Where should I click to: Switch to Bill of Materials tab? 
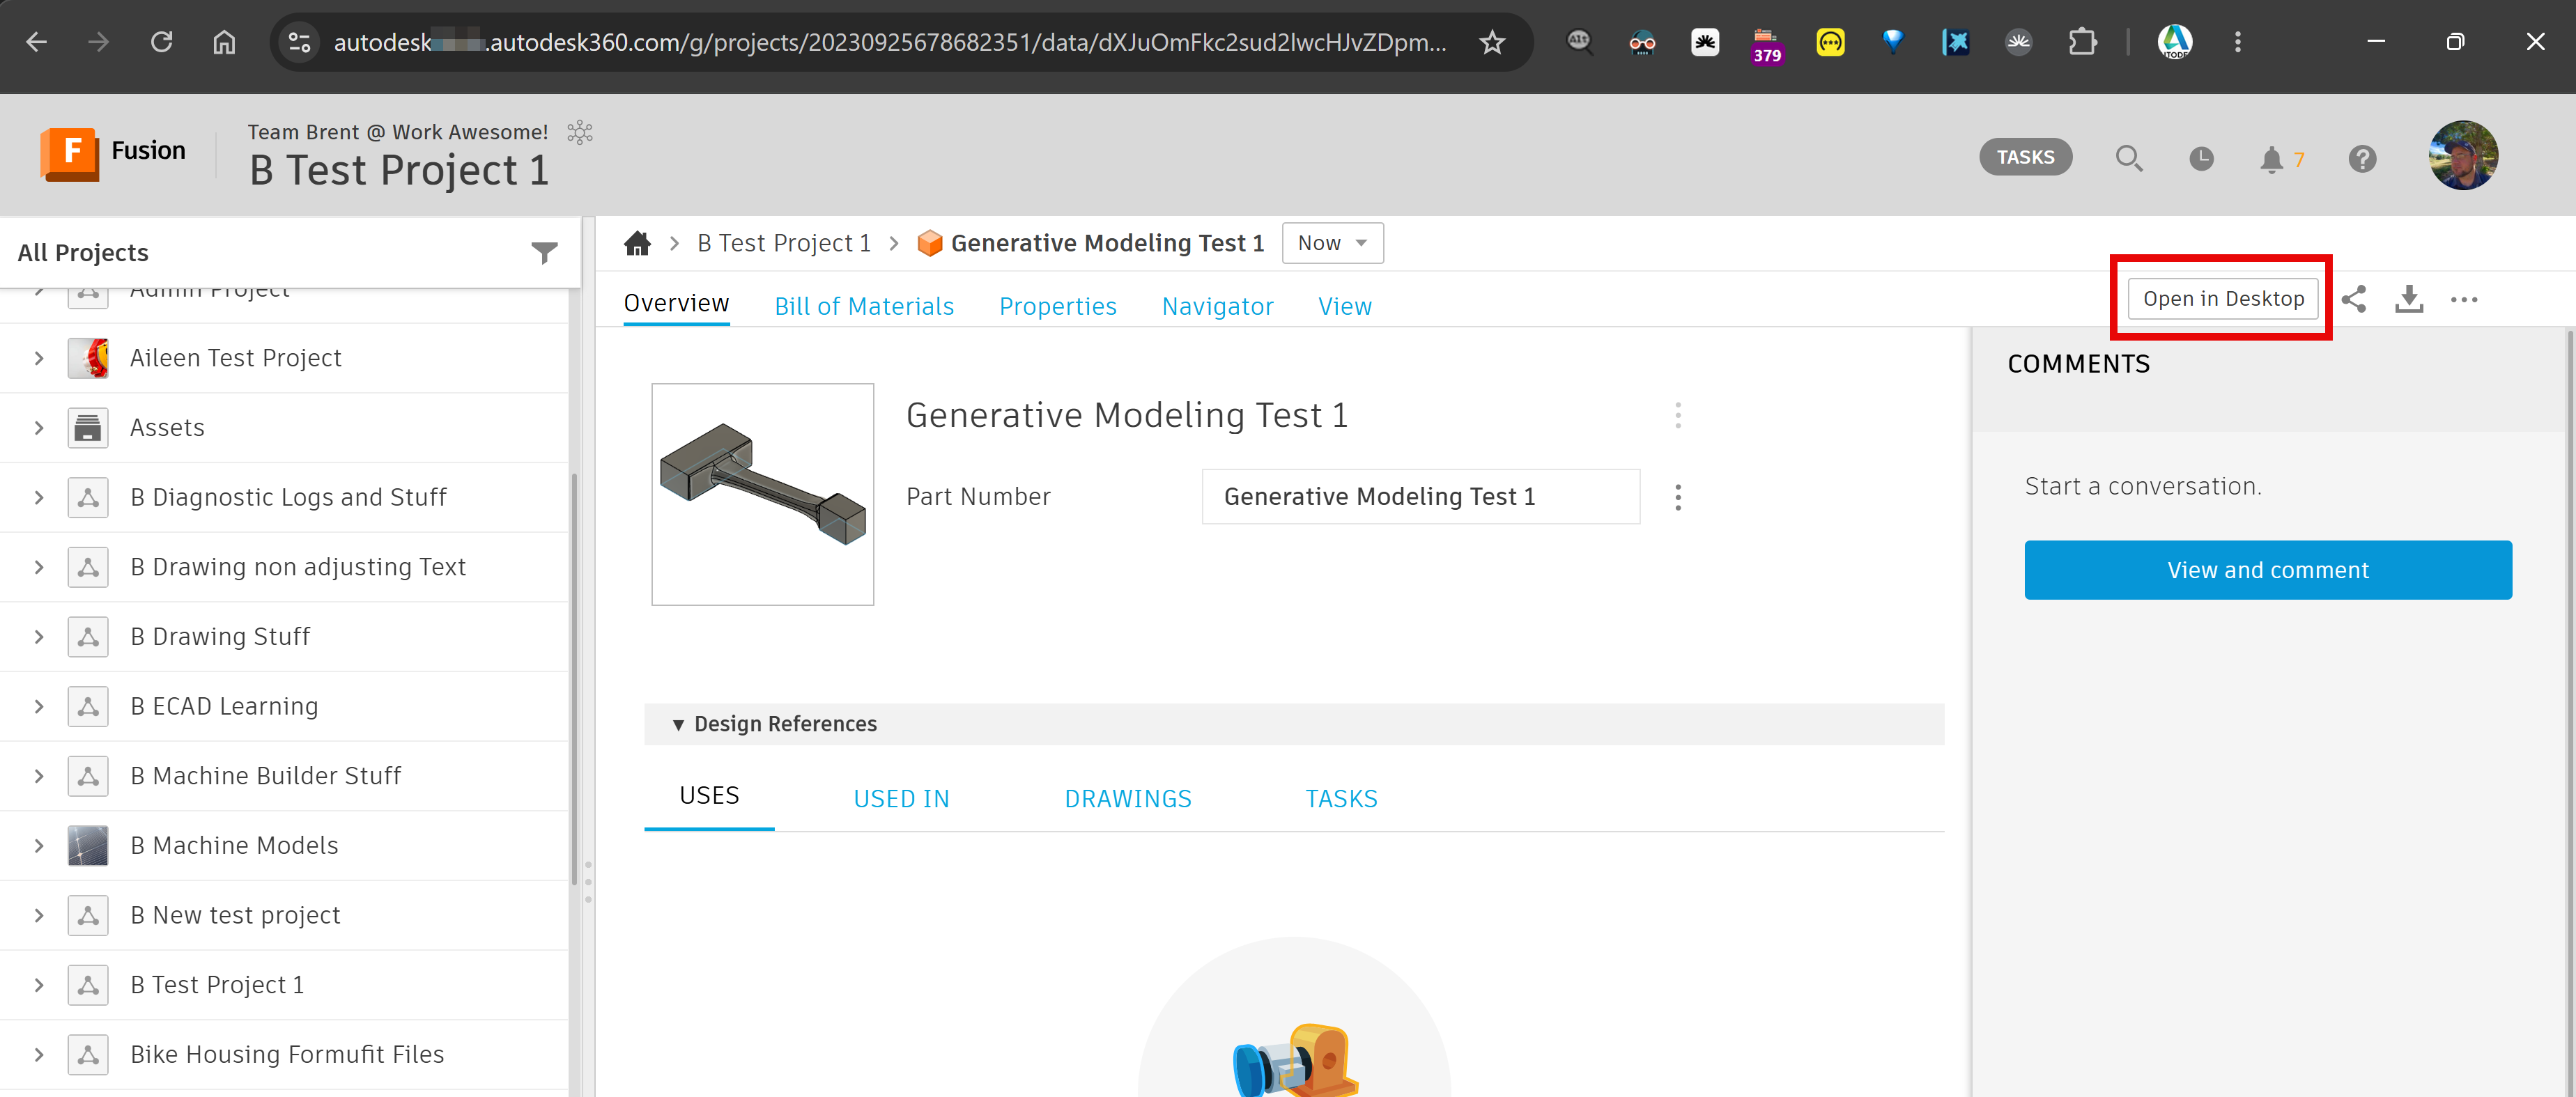click(x=864, y=306)
